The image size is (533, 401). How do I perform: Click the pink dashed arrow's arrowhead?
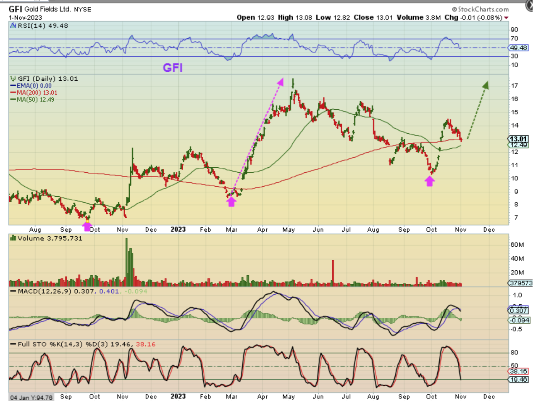[x=280, y=82]
